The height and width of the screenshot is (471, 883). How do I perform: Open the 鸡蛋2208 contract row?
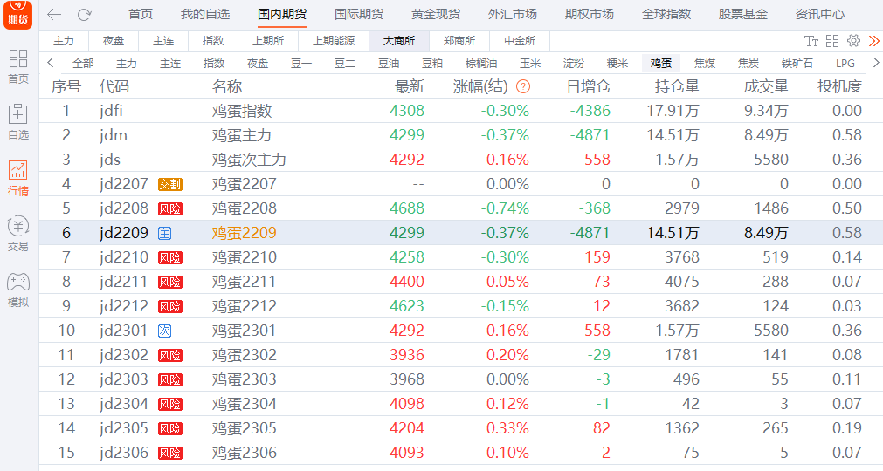(x=244, y=208)
